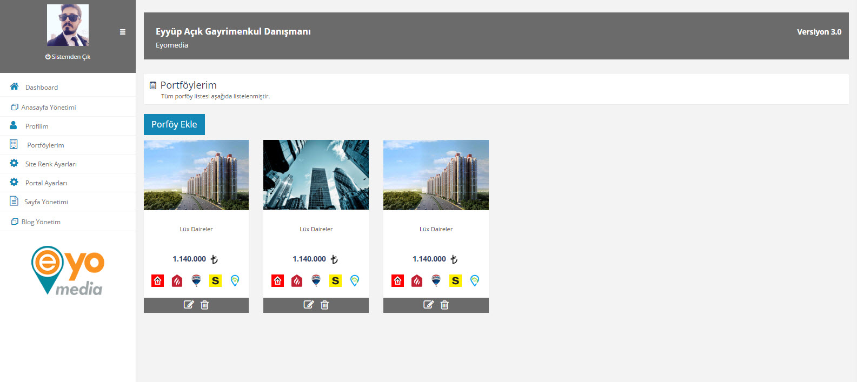This screenshot has height=382, width=857.
Task: Click the RE/MAX balloon icon on the middle card
Action: coord(316,280)
